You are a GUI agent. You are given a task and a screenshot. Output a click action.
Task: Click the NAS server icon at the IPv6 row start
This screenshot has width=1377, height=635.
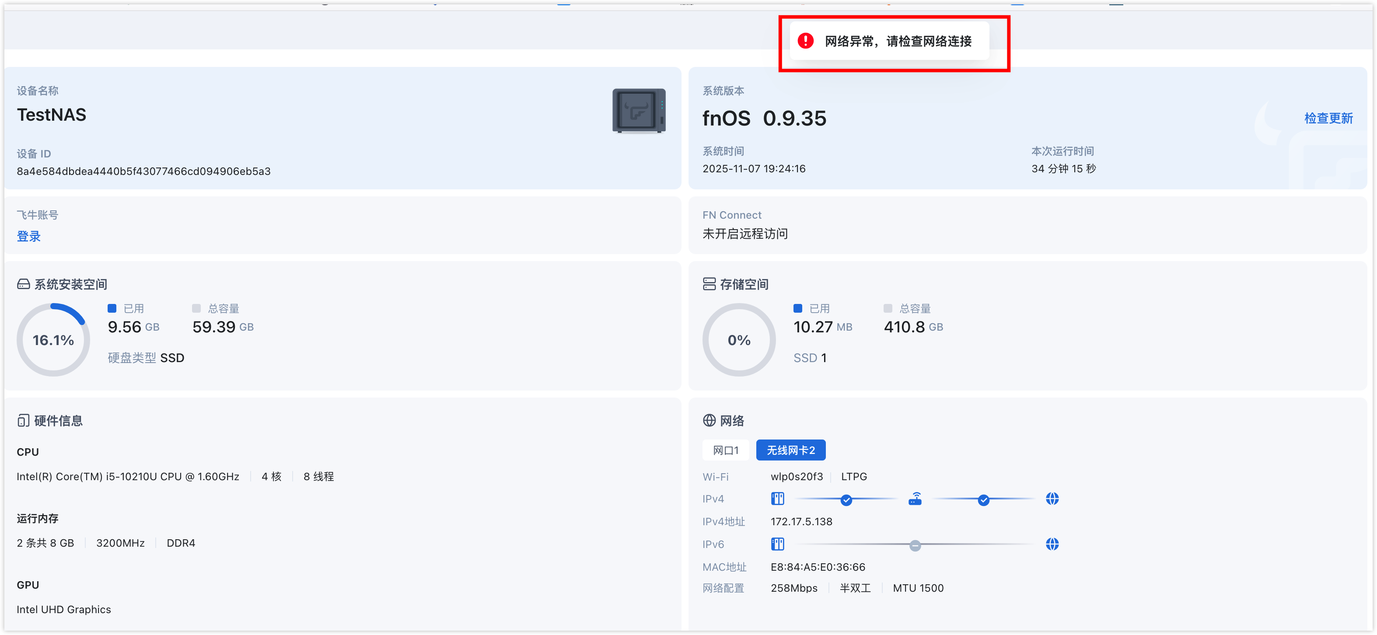[778, 544]
